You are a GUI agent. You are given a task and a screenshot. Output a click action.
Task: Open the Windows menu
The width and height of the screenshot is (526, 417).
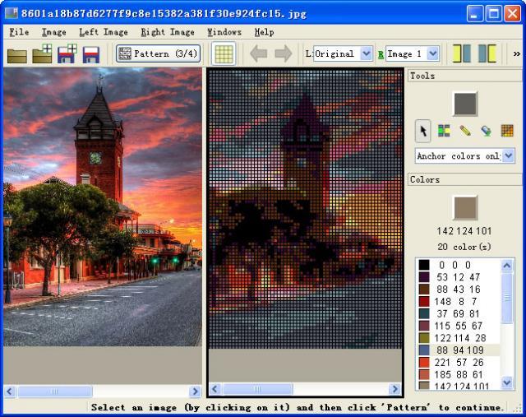[224, 32]
